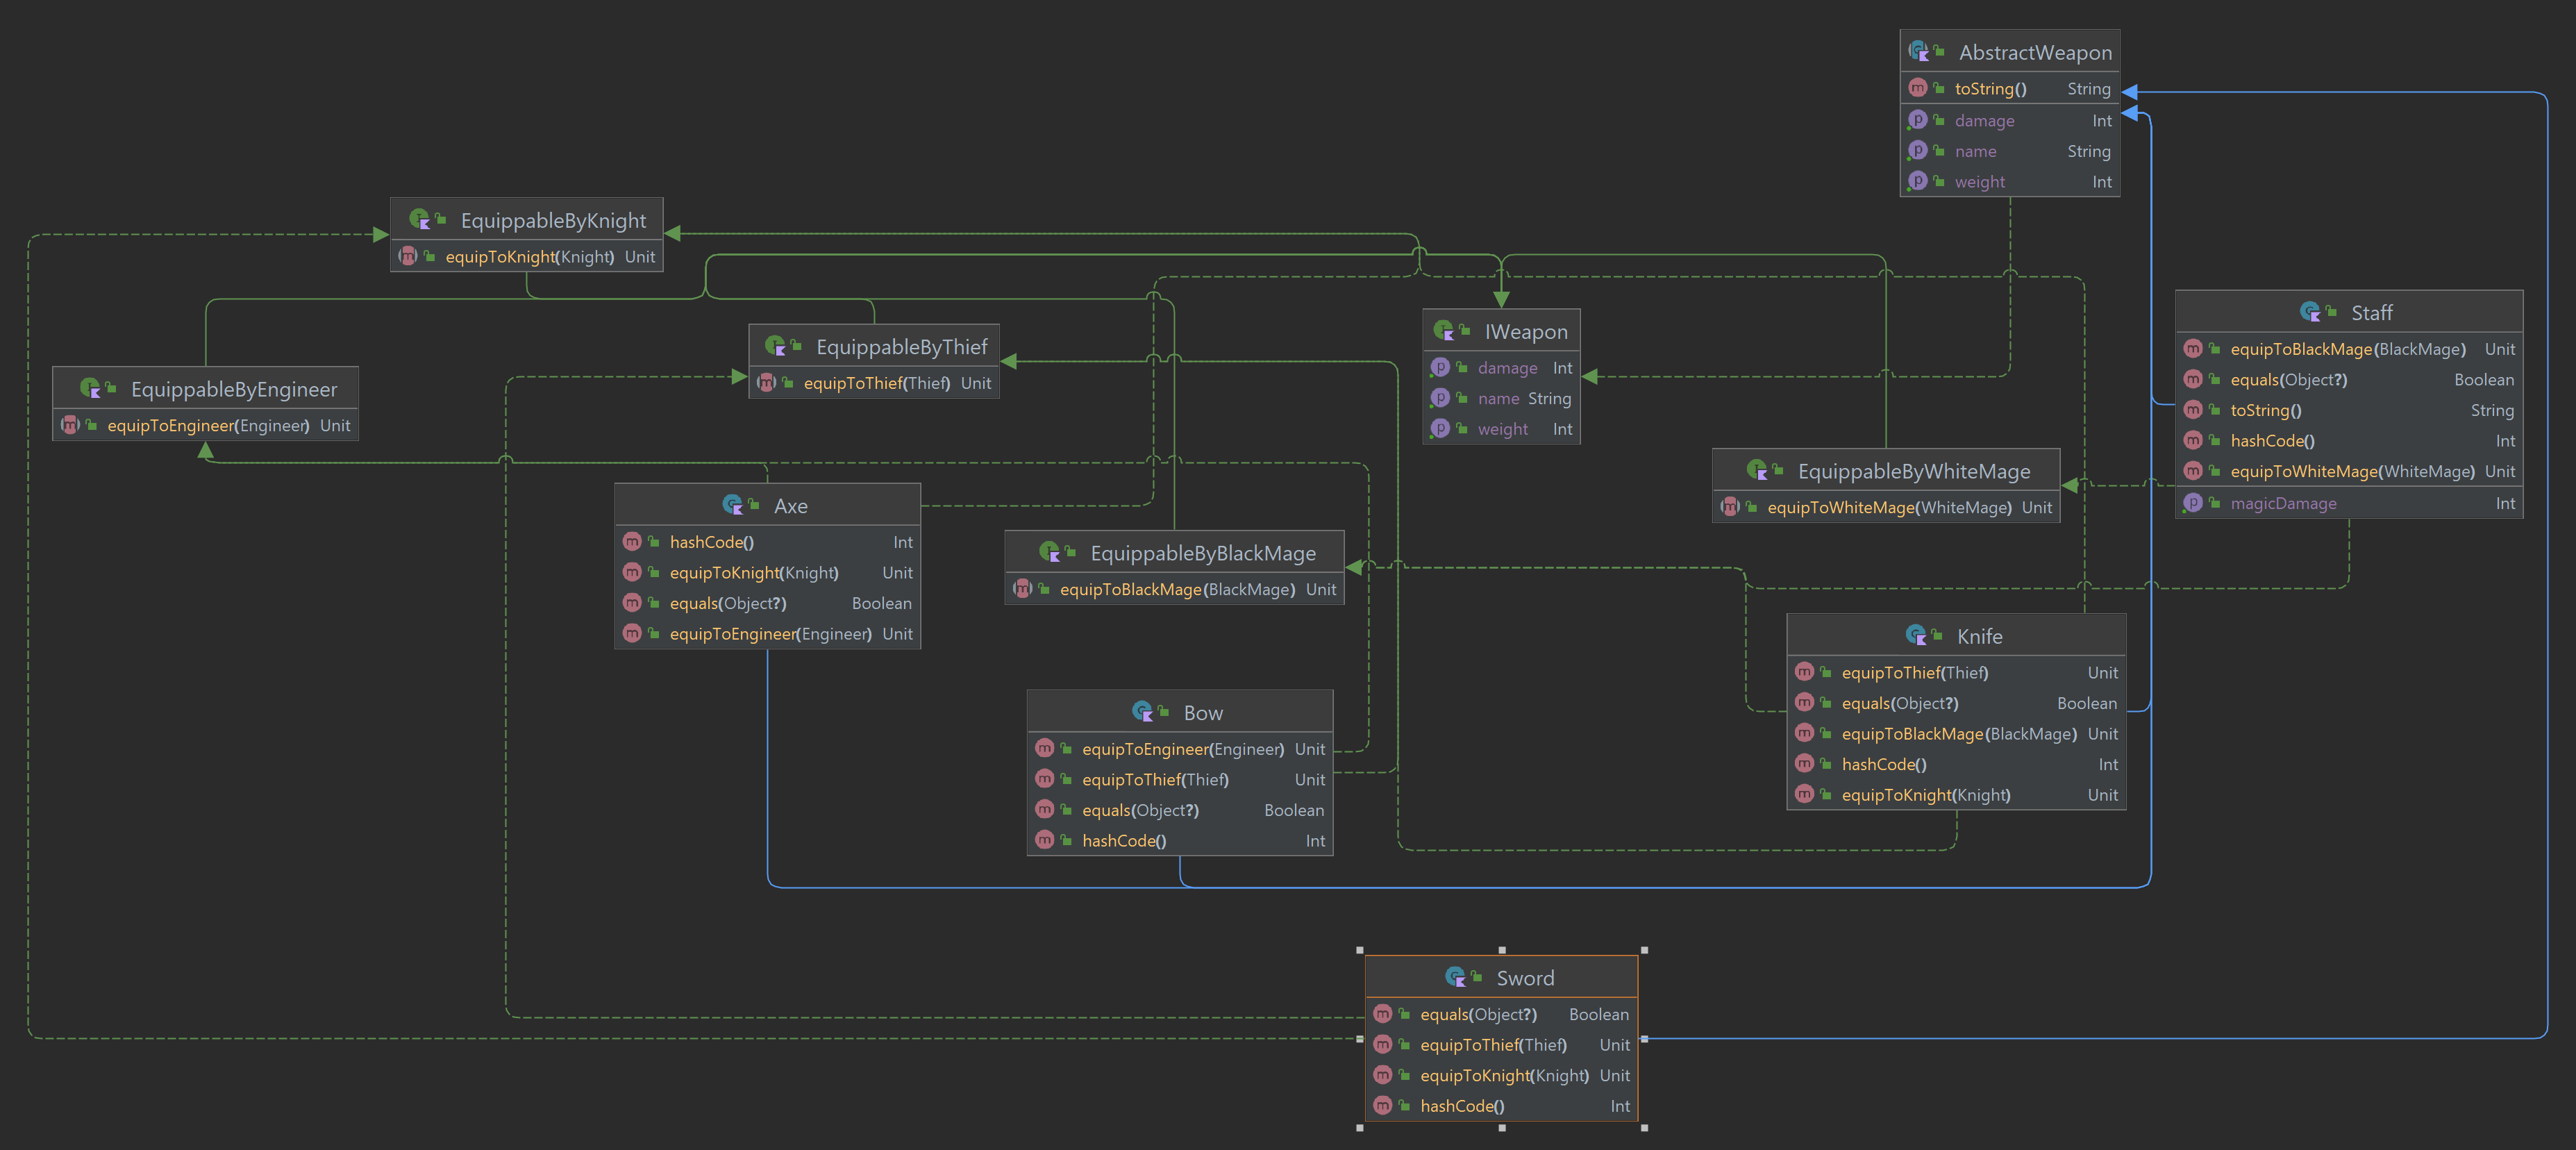Click the Staff class icon

click(2310, 312)
